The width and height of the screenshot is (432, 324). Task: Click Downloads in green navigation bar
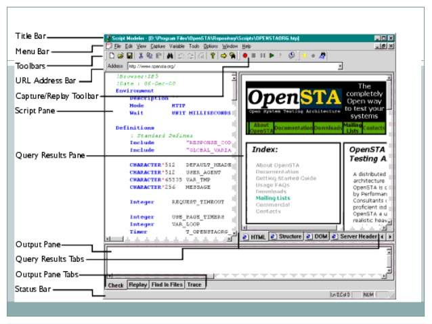pos(328,128)
